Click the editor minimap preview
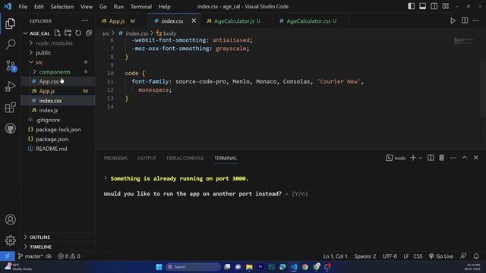 (x=463, y=40)
